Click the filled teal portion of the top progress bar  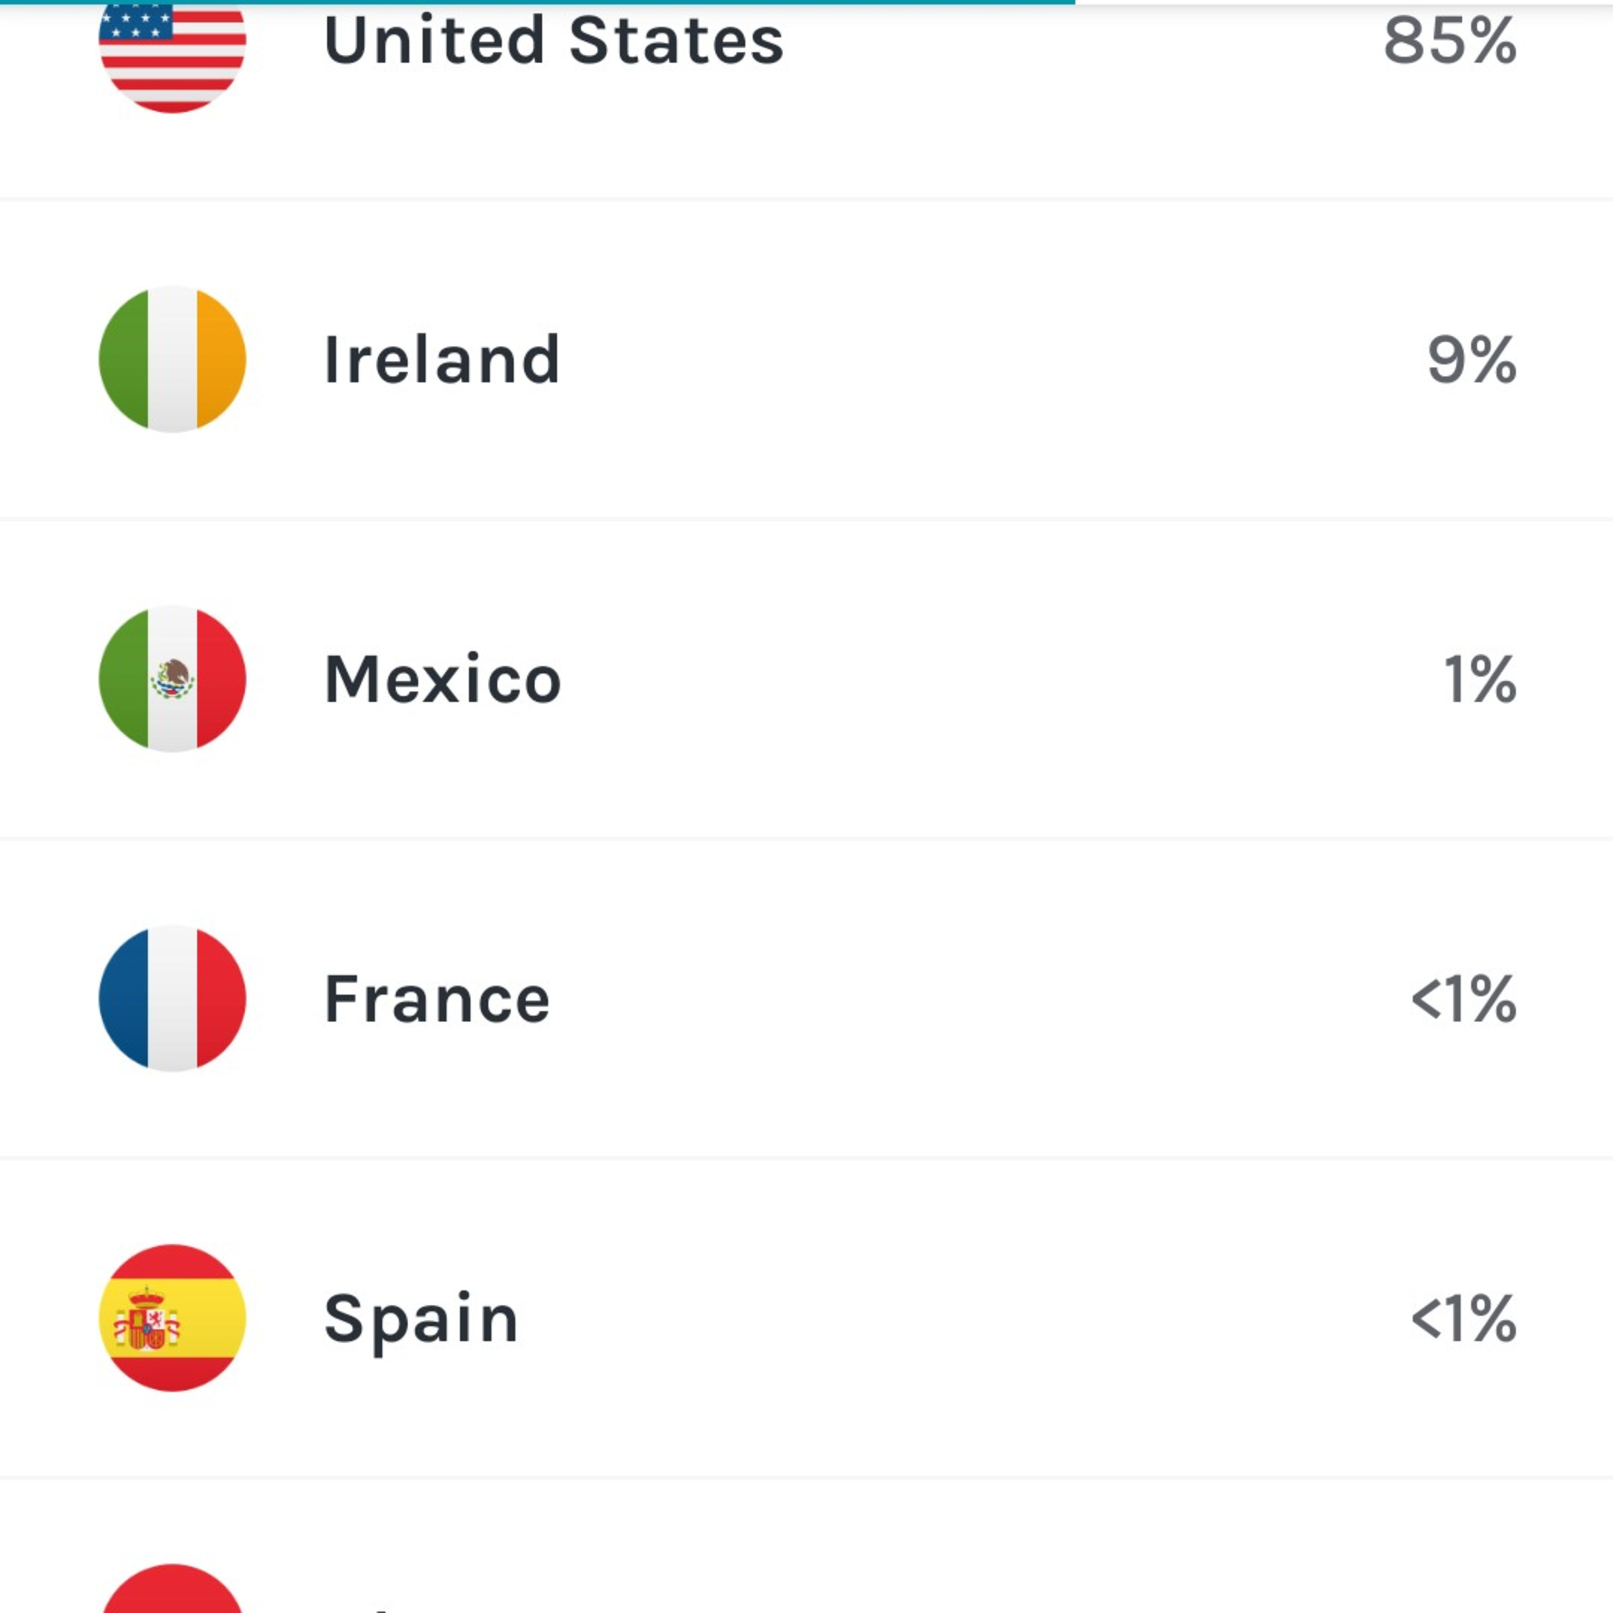[534, 3]
